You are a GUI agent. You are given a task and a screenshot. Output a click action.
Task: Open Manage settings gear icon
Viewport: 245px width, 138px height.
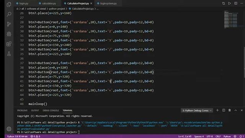click(9, 129)
